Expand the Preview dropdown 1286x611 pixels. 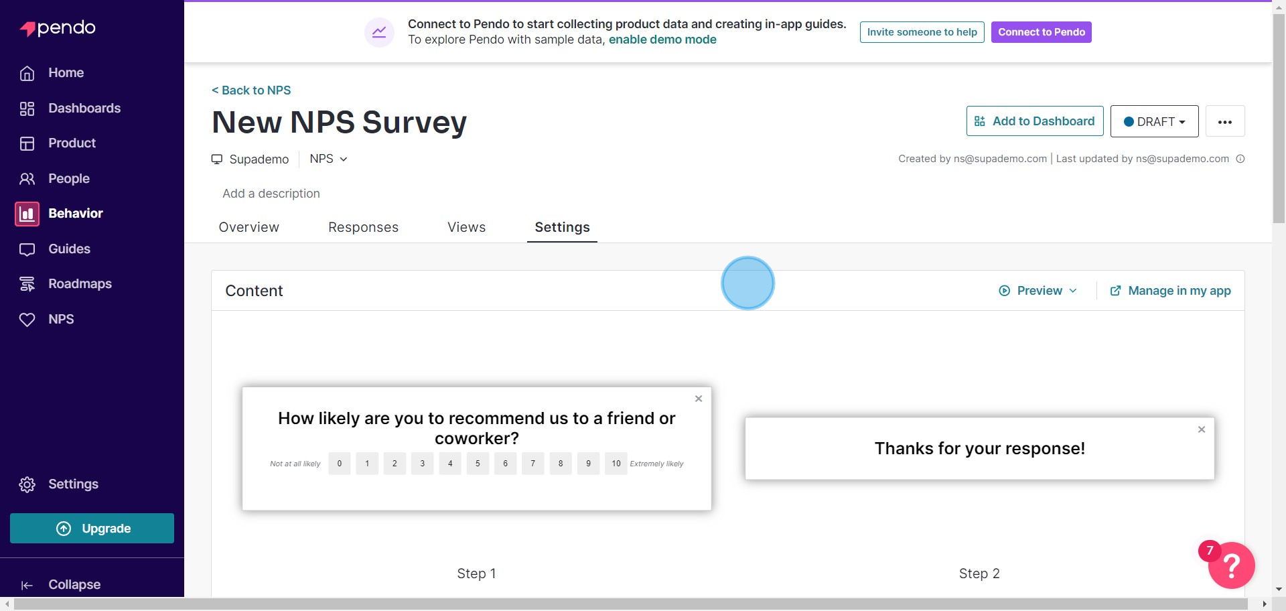click(1038, 291)
